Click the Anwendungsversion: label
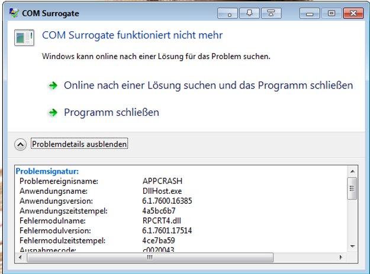This screenshot has height=274, width=370. (56, 201)
